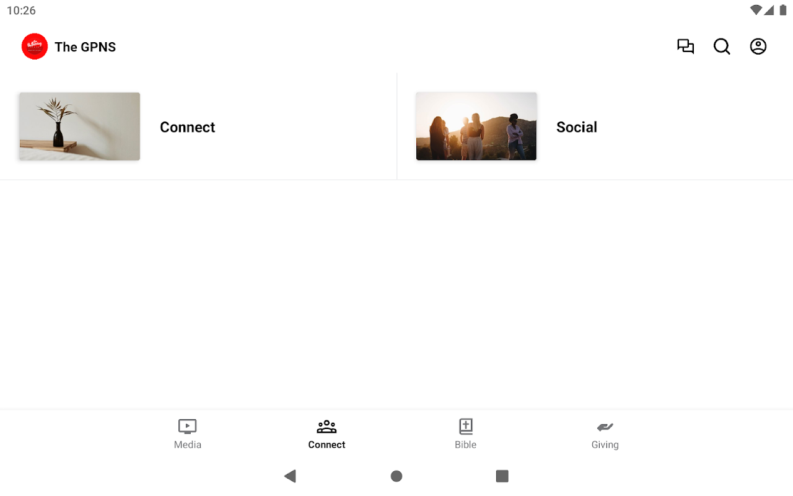Open the messages chat icon
This screenshot has width=793, height=496.
685,46
